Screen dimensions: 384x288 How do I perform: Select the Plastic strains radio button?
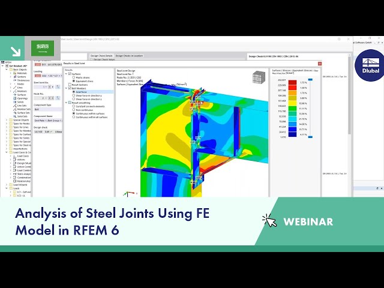(x=73, y=77)
